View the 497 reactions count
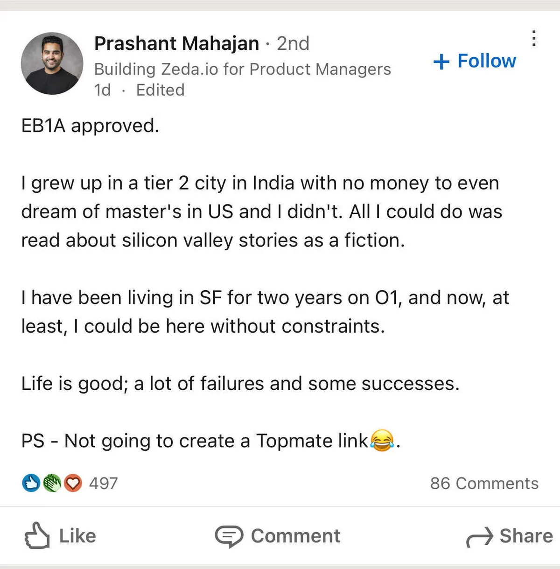The image size is (560, 569). click(103, 483)
